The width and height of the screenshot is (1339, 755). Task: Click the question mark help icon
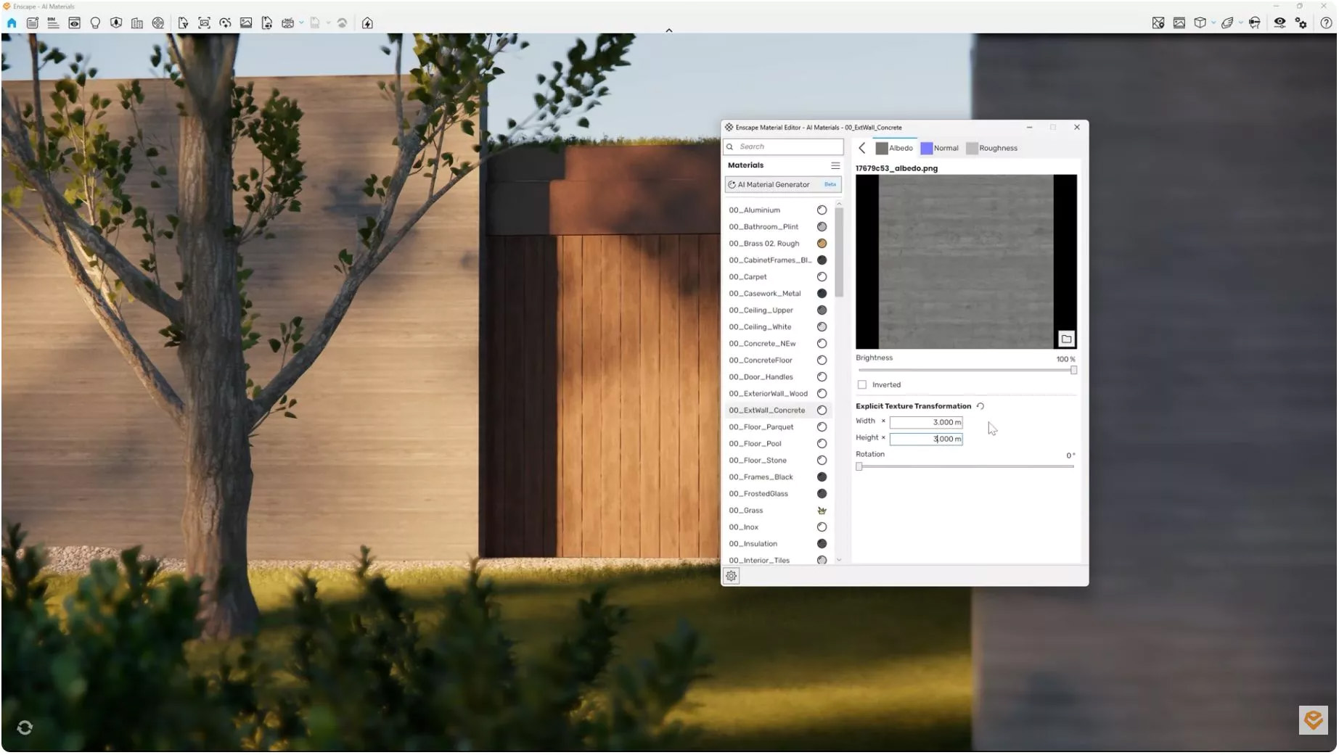pyautogui.click(x=1326, y=23)
